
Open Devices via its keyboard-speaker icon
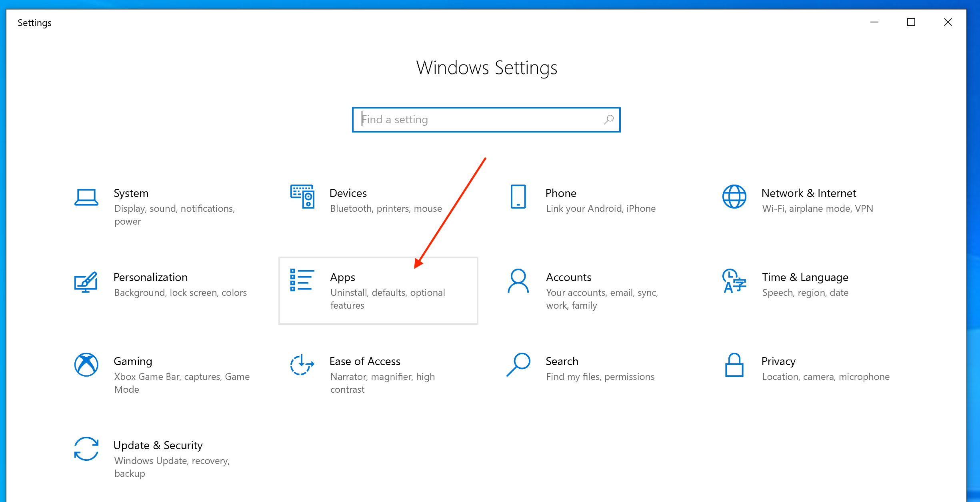(x=302, y=197)
